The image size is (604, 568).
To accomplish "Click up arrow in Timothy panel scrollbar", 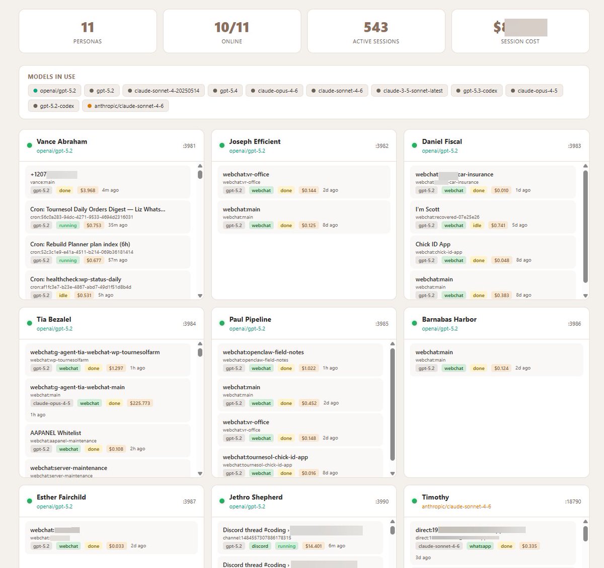I will [585, 522].
